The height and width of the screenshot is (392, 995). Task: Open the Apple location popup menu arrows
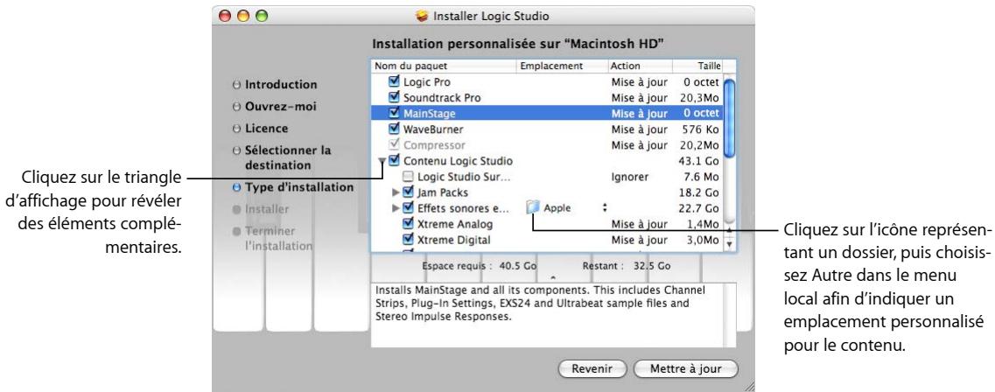click(605, 207)
